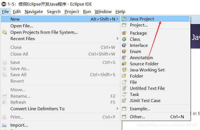Viewport: 200px width, 130px height.
Task: Click the Import... icon
Action: (x=4, y=125)
